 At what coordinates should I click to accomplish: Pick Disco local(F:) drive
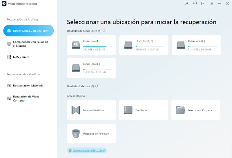(x=91, y=68)
